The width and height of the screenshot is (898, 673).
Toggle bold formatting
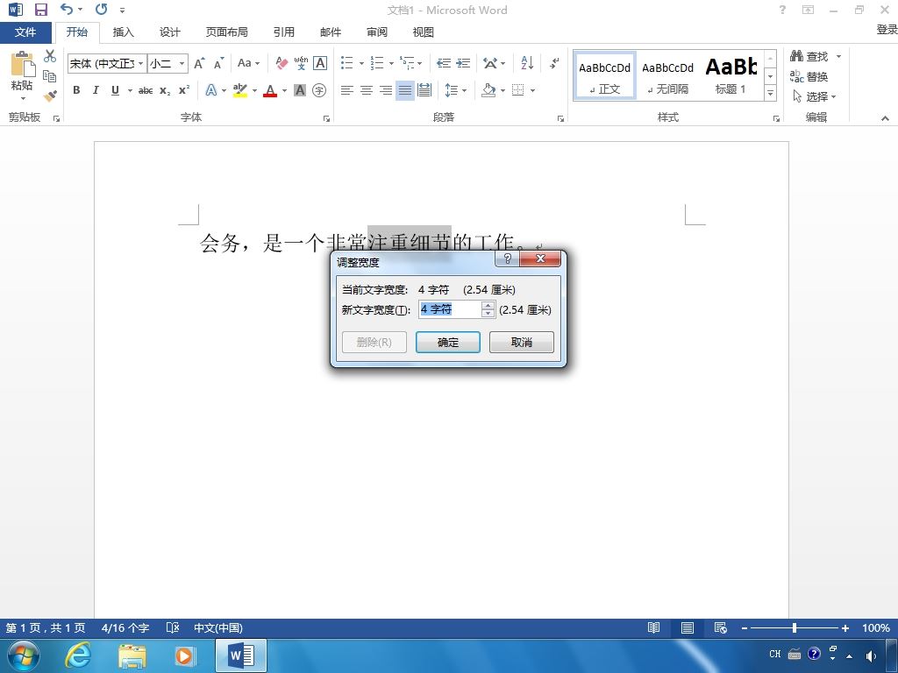76,90
